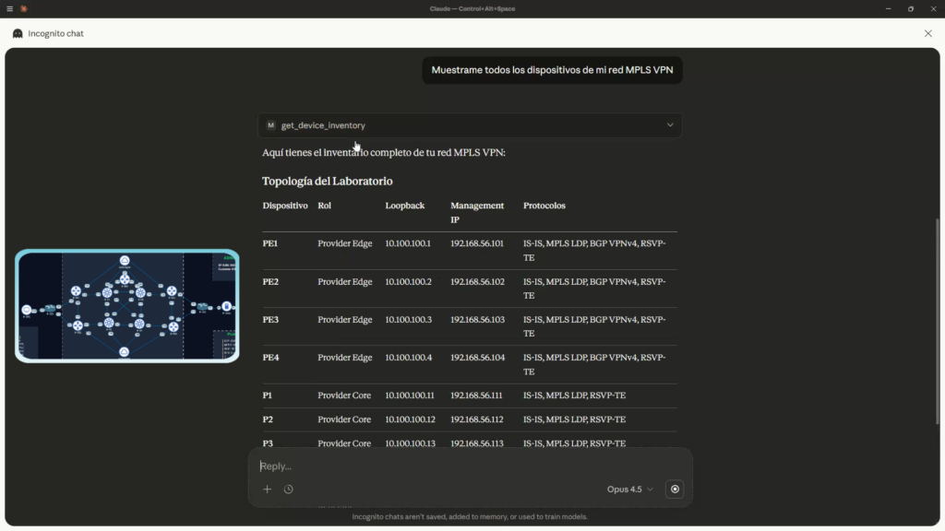
Task: Click the clock icon beside the plus button
Action: pos(289,490)
